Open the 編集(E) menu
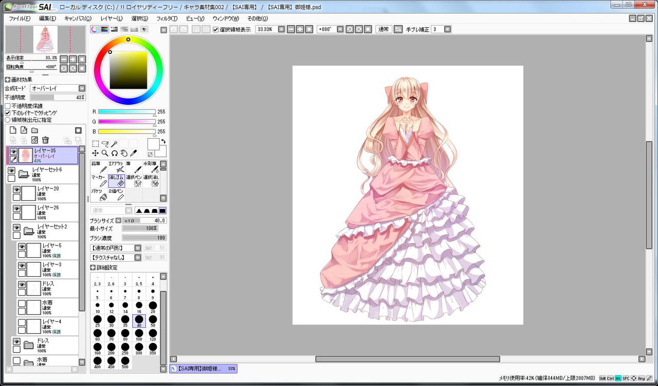Image resolution: width=658 pixels, height=386 pixels. coord(48,18)
